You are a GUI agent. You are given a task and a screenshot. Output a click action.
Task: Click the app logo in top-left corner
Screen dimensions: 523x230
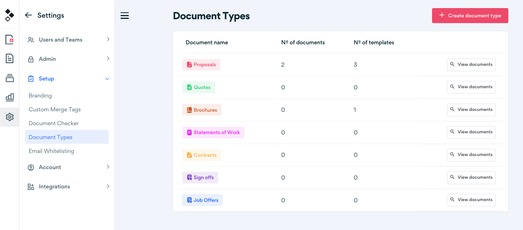tap(9, 15)
